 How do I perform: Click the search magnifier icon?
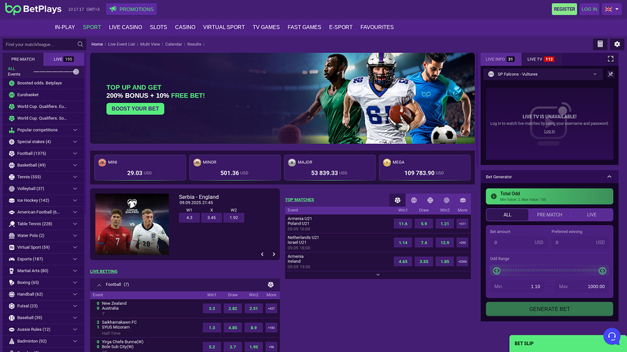point(80,45)
